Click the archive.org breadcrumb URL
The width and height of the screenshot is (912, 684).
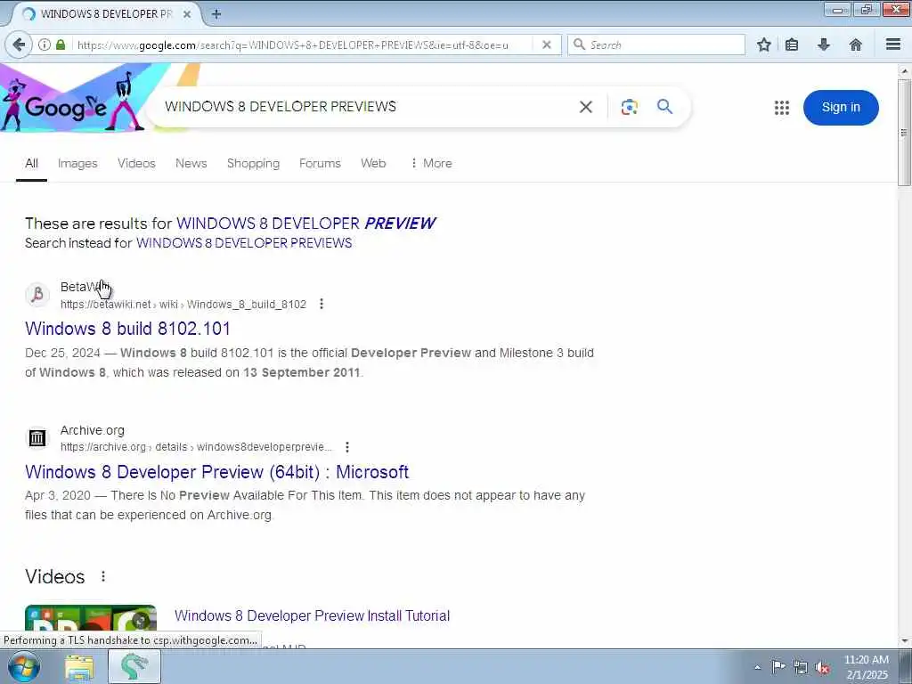[196, 447]
